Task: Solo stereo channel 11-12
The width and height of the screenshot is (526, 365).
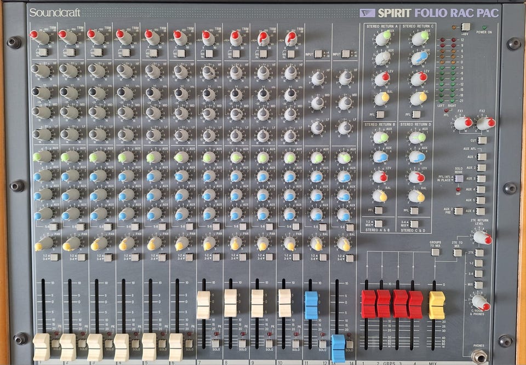Action: tap(322, 344)
